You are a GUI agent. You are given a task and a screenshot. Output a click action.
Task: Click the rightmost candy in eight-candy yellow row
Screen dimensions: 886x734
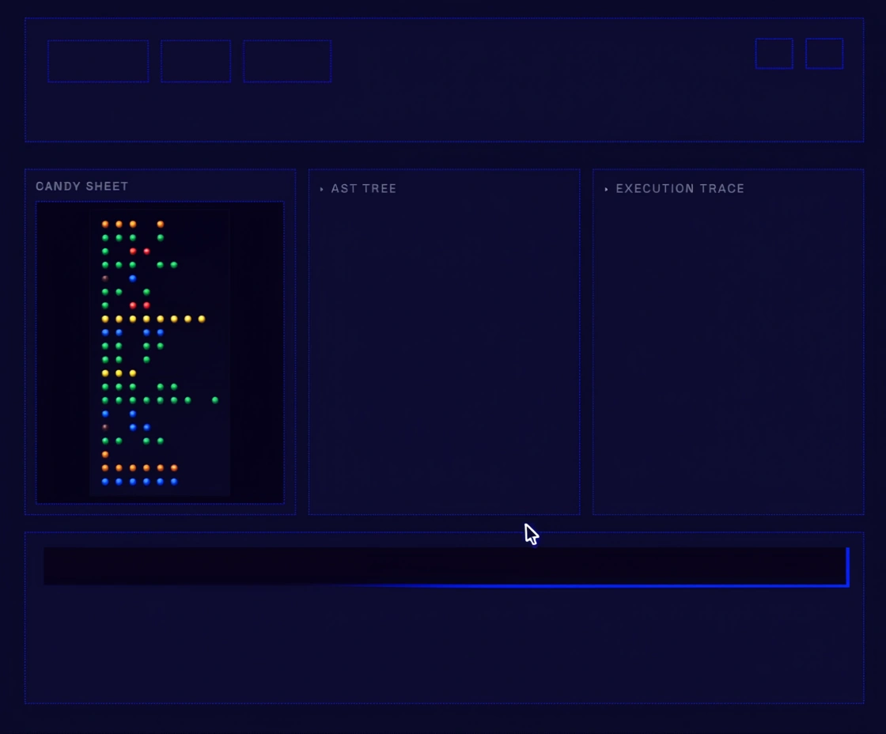tap(202, 319)
